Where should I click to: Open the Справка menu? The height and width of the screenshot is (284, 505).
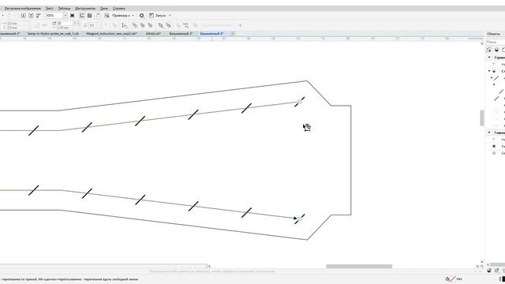pyautogui.click(x=119, y=9)
